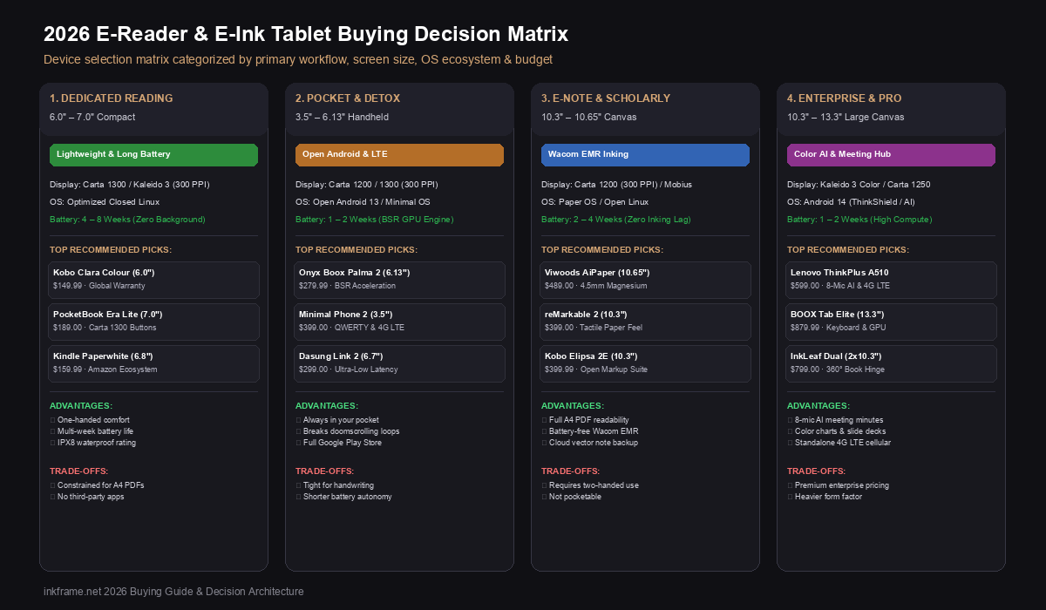
Task: Click 'Premium enterprise pricing' trade-off
Action: coord(842,485)
